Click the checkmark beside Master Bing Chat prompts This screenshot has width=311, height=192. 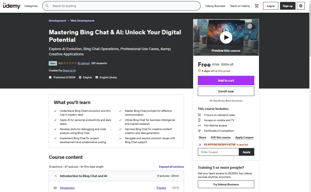pos(120,111)
